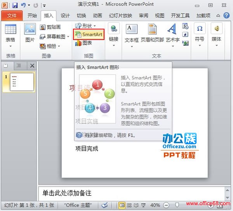Click the Save icon in quick access toolbar

[x=15, y=5]
